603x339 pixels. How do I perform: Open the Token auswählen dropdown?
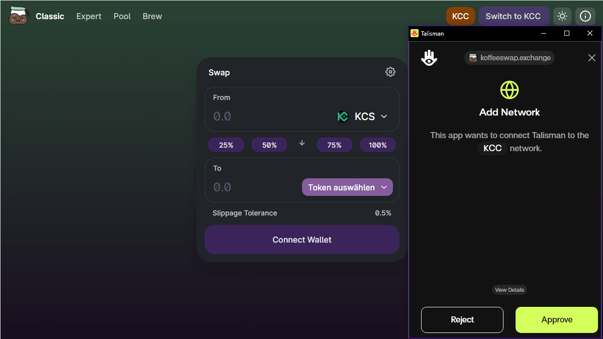(347, 187)
